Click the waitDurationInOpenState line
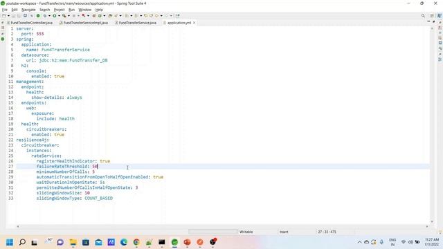The height and width of the screenshot is (249, 443). [x=71, y=183]
